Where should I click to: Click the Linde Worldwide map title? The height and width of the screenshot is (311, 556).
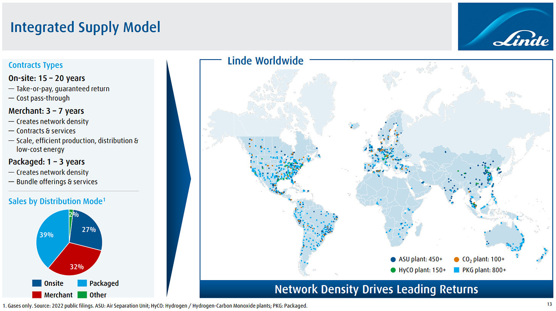point(265,61)
